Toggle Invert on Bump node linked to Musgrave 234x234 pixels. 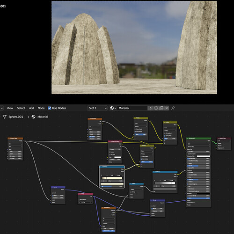pos(52,193)
